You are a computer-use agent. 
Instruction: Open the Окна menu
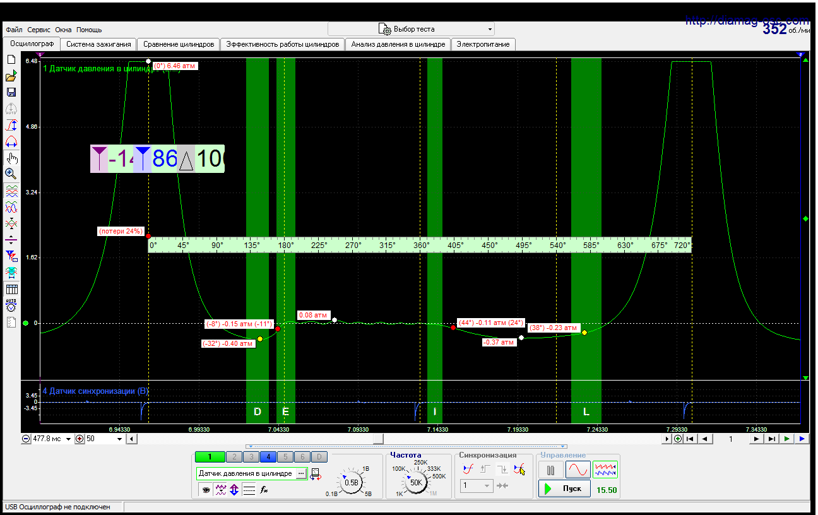[x=63, y=30]
